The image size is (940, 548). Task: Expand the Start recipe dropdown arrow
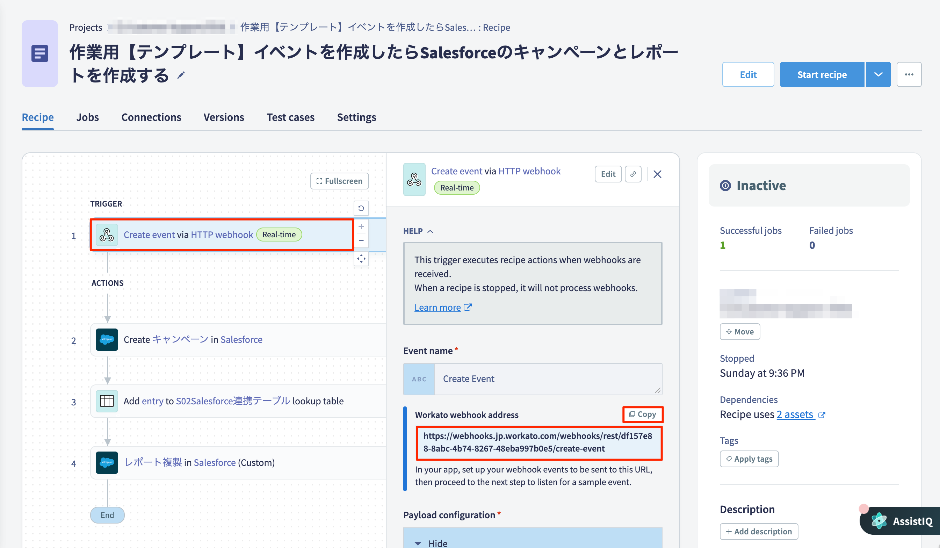coord(878,74)
